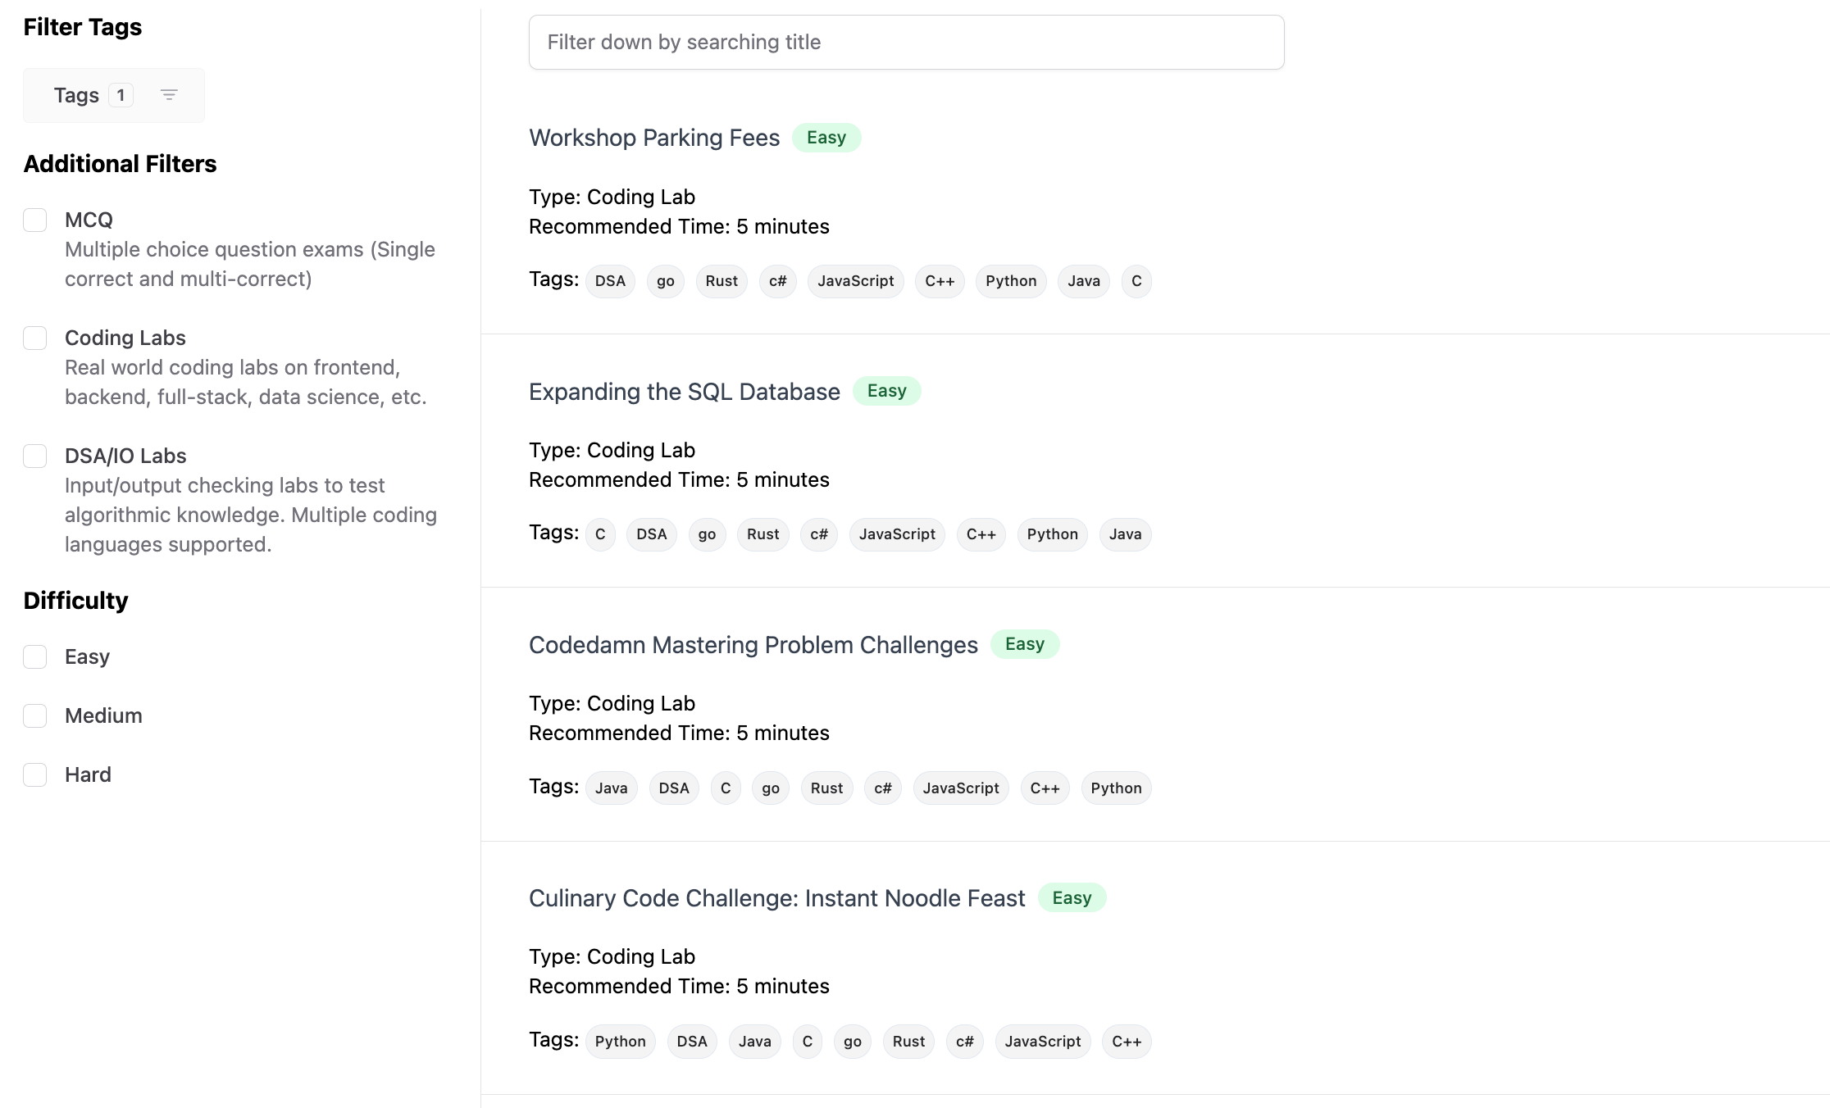Click the filter/sort icon in Tags bar
Image resolution: width=1830 pixels, height=1108 pixels.
click(x=169, y=94)
